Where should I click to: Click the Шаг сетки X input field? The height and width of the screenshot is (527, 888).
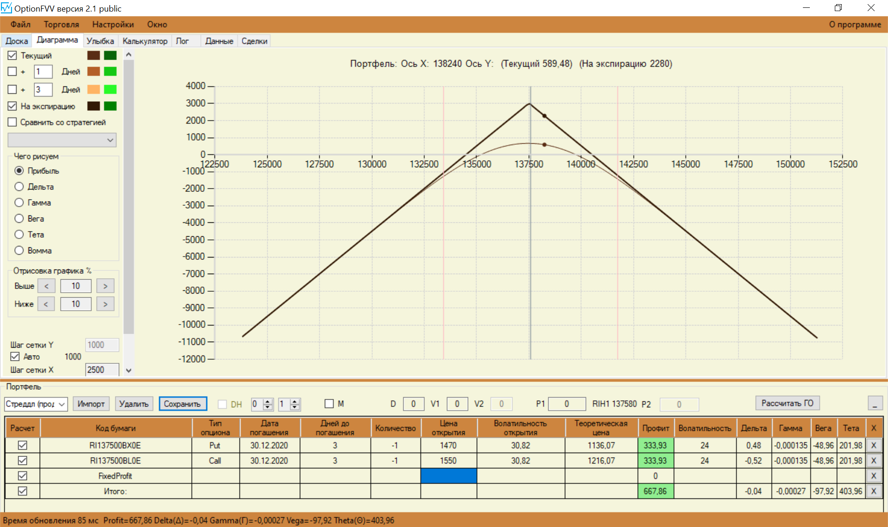pyautogui.click(x=102, y=370)
